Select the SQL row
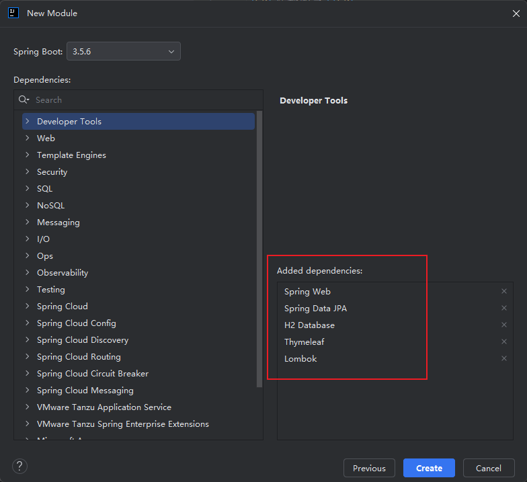The image size is (527, 482). [138, 188]
